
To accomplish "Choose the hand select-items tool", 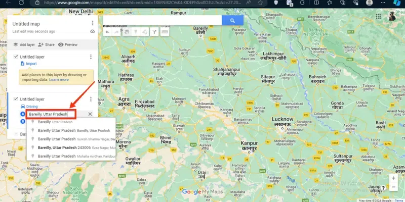I will tap(127, 32).
